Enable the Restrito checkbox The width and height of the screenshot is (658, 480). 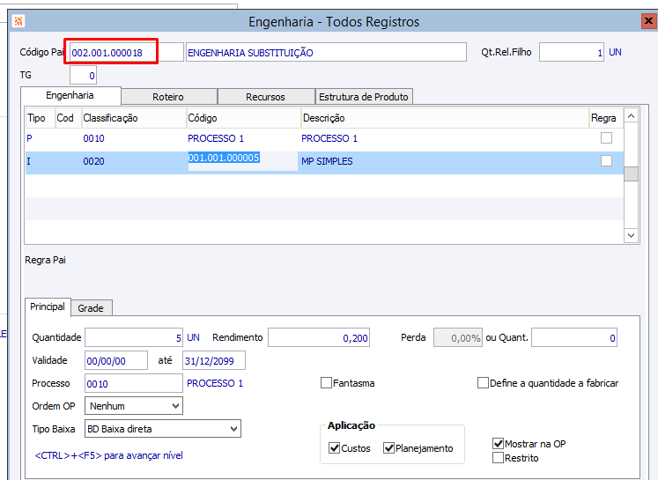(x=499, y=458)
